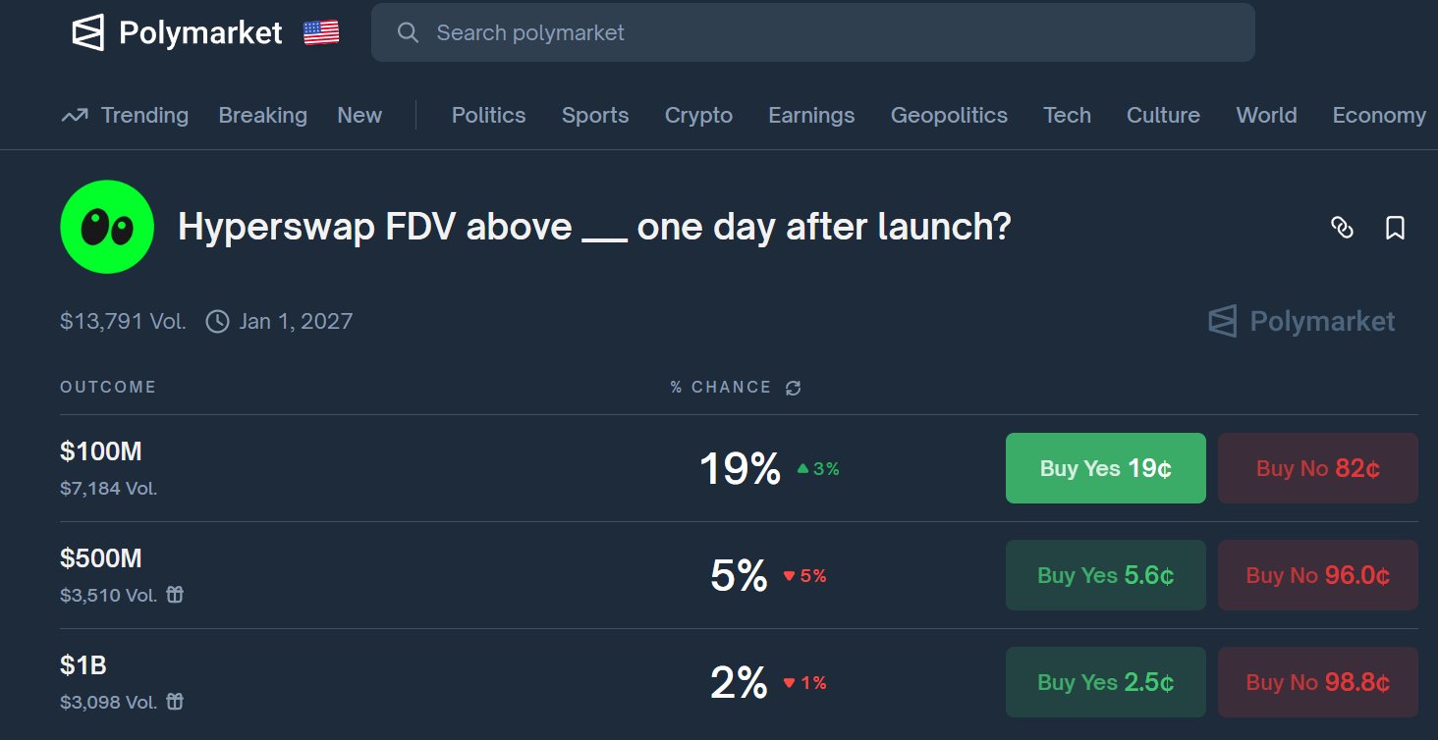Bookmark this Hyperswap market

point(1395,228)
